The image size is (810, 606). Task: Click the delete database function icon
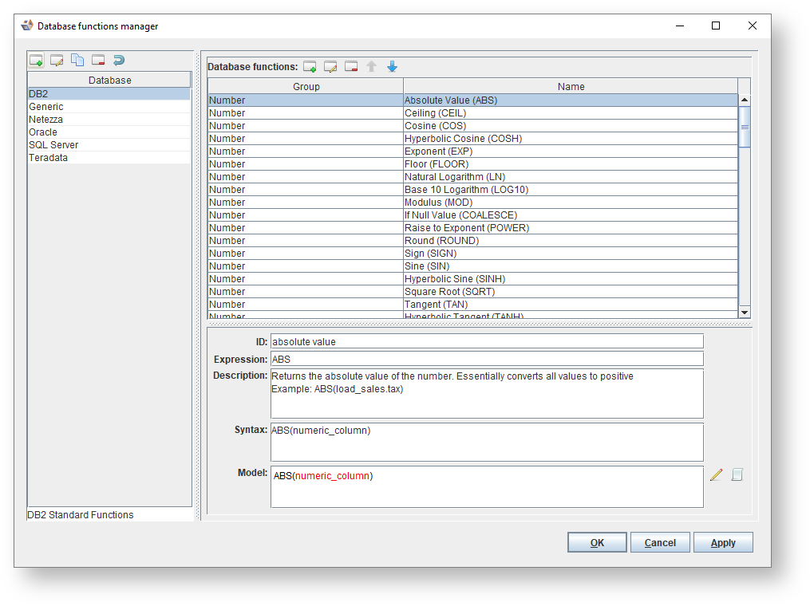[351, 67]
